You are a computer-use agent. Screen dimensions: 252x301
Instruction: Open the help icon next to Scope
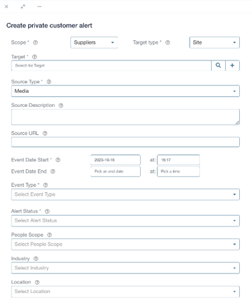click(x=36, y=42)
